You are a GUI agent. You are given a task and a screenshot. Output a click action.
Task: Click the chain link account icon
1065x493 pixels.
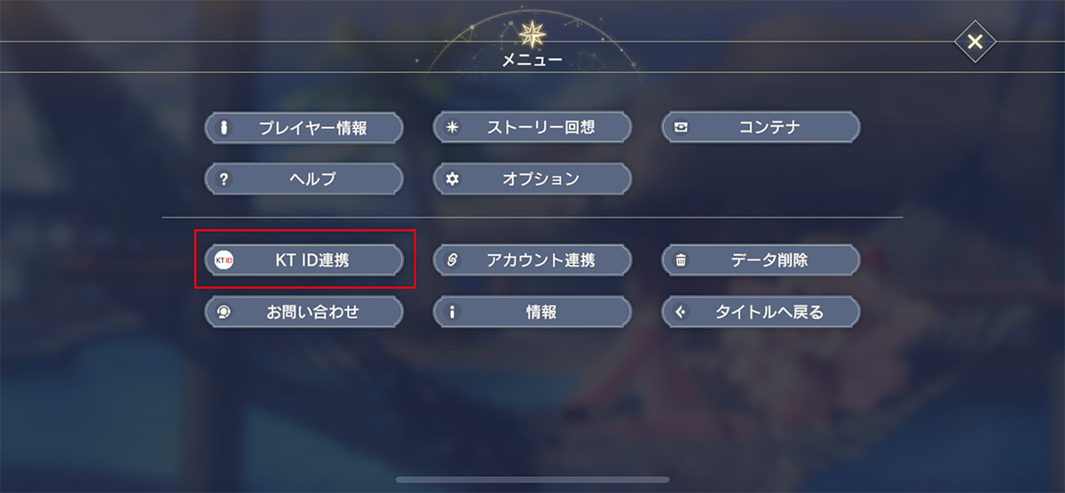point(453,260)
